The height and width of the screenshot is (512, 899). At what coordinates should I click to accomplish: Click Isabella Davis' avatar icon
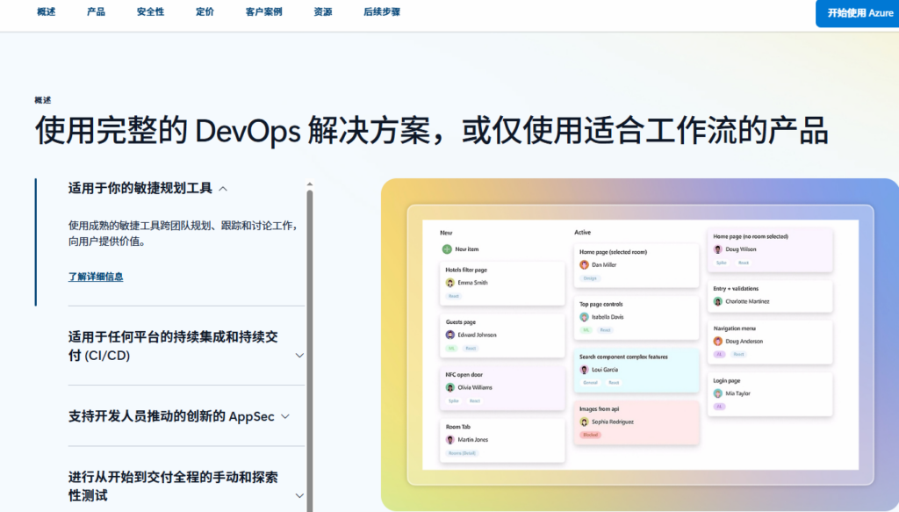(x=584, y=317)
